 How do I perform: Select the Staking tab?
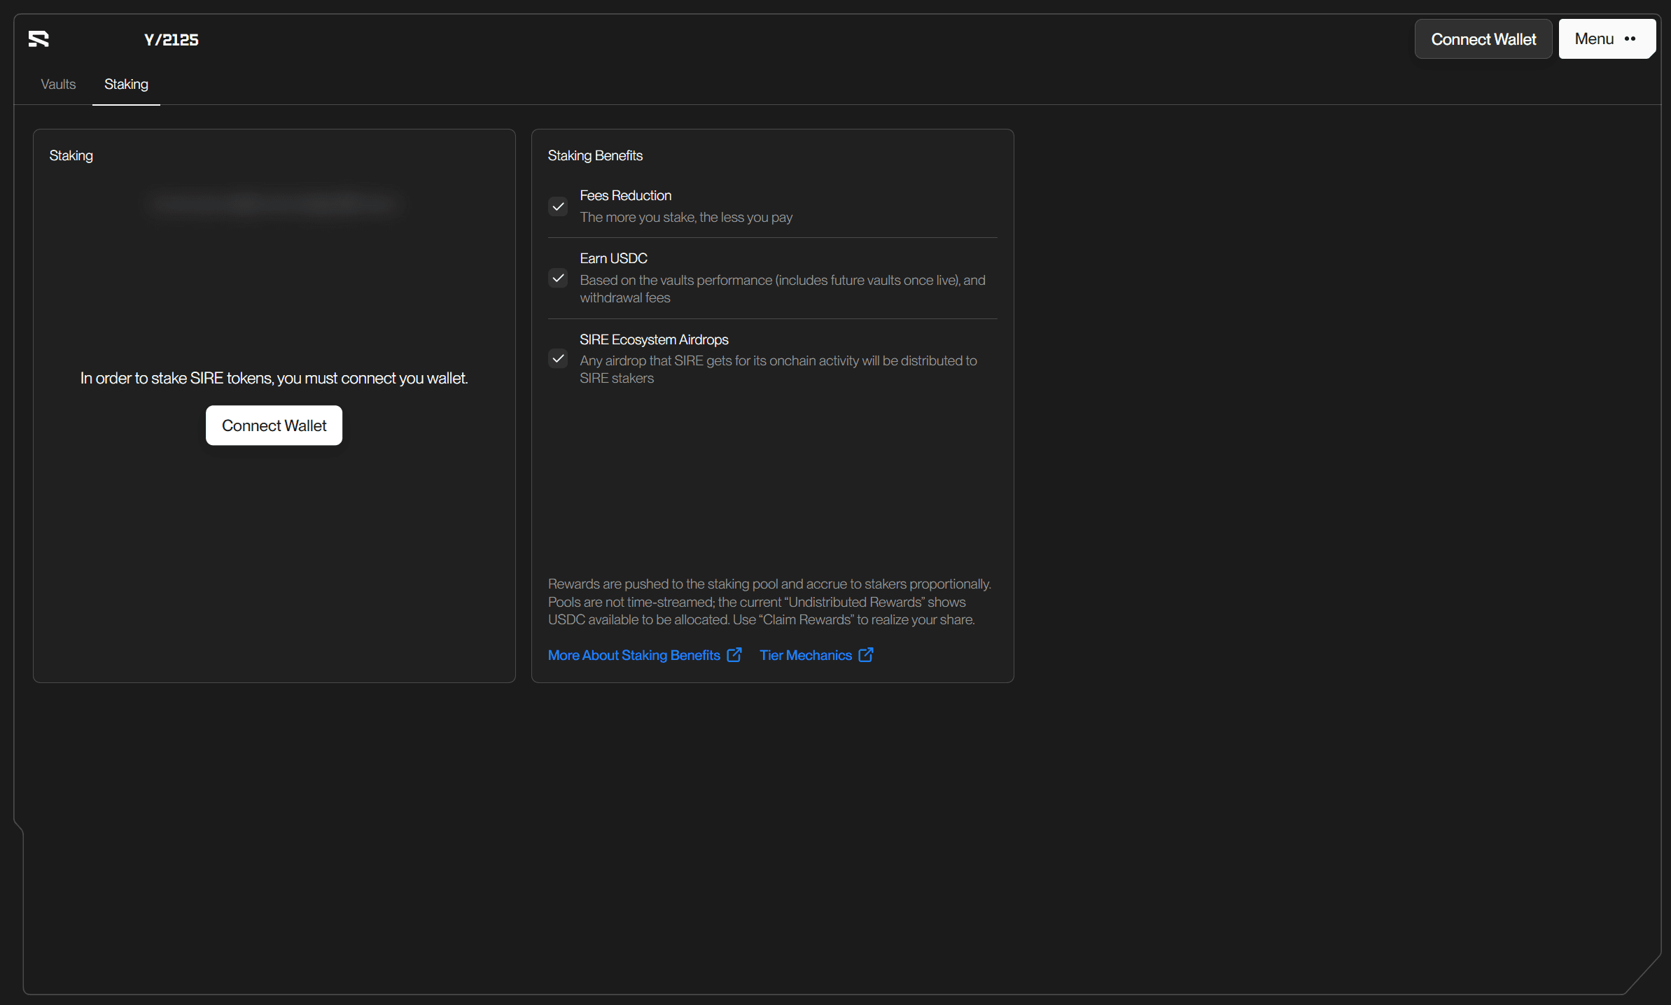tap(126, 84)
